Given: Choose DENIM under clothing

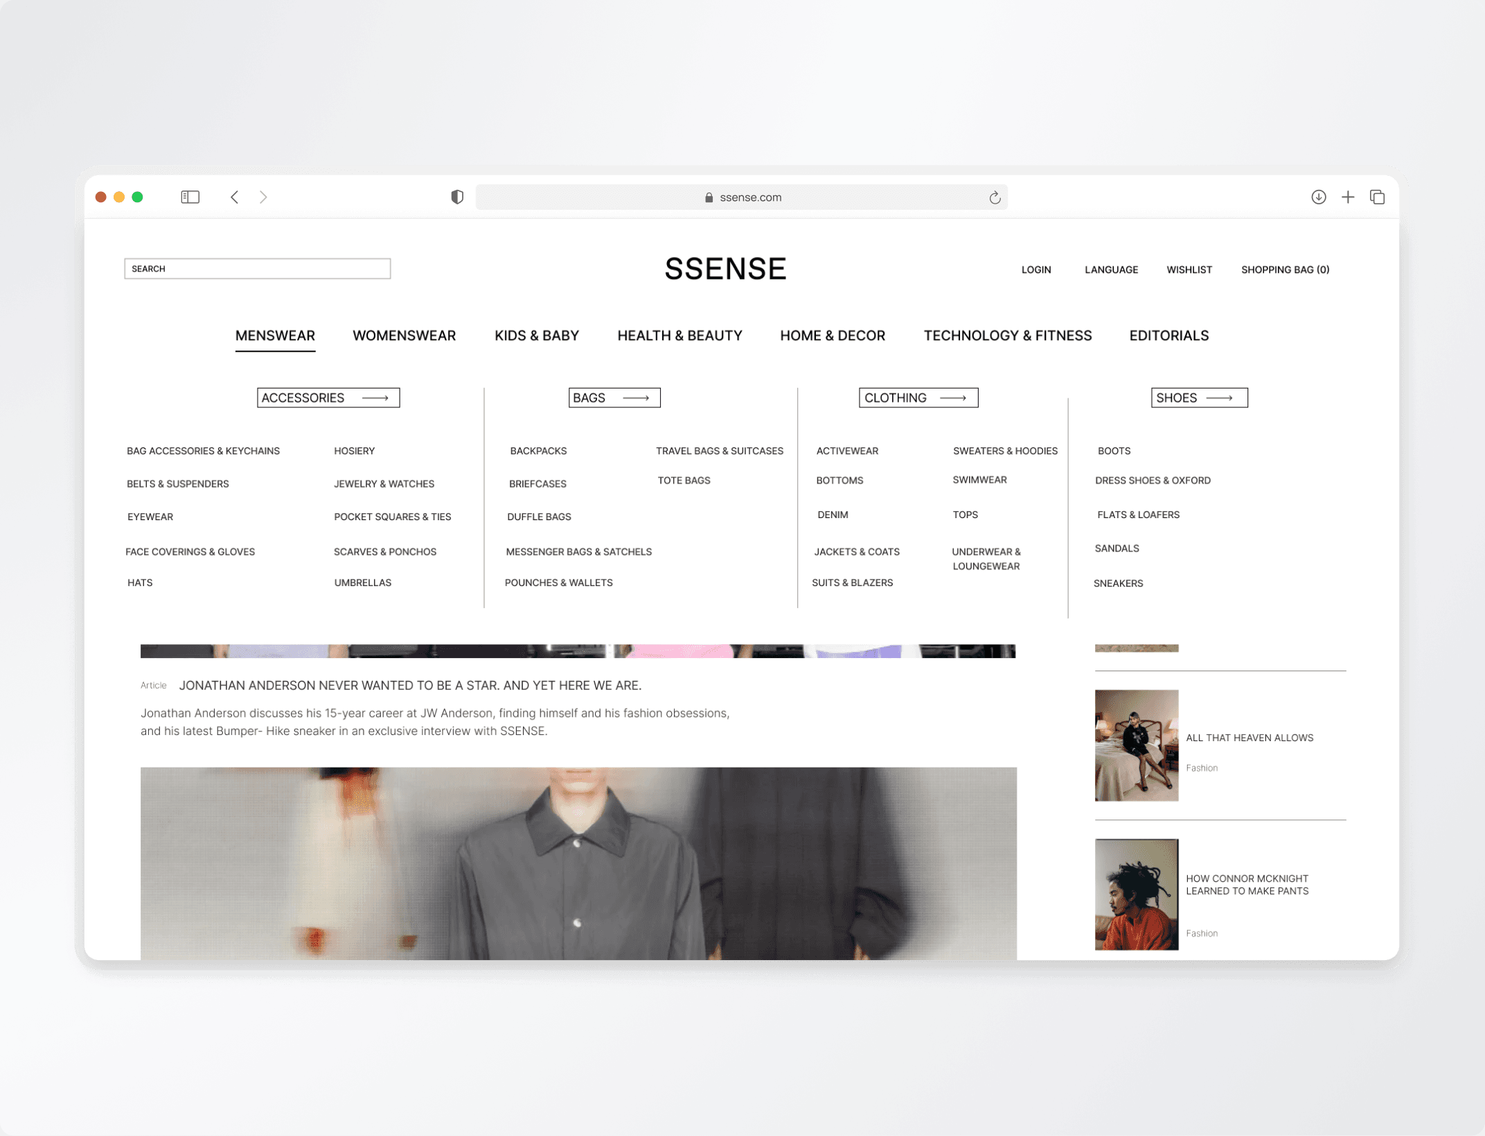Looking at the screenshot, I should (x=833, y=515).
